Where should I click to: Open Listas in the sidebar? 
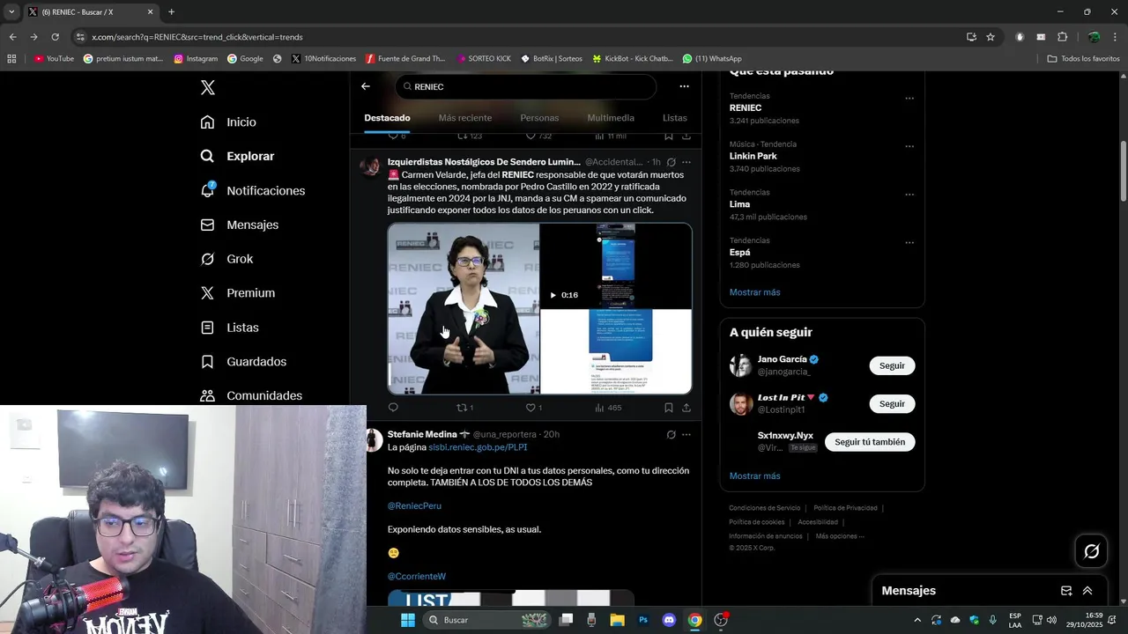click(229, 328)
